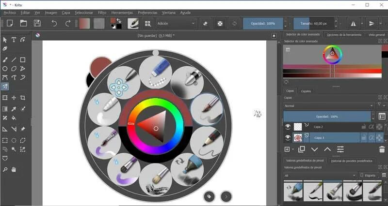Open the Archivo menu
Viewport: 388px width, 206px height.
coord(10,13)
